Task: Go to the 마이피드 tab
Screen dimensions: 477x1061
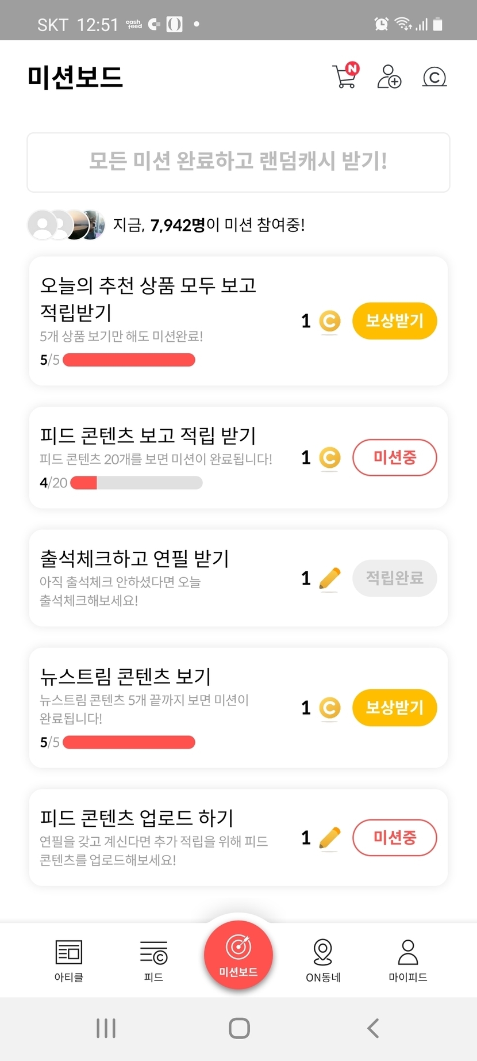Action: point(408,960)
